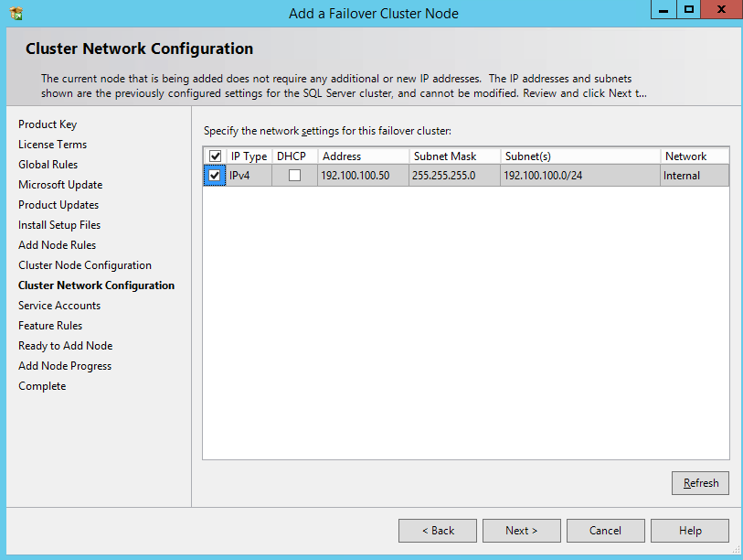Toggle the select-all header checkbox
Image resolution: width=743 pixels, height=560 pixels.
[215, 156]
